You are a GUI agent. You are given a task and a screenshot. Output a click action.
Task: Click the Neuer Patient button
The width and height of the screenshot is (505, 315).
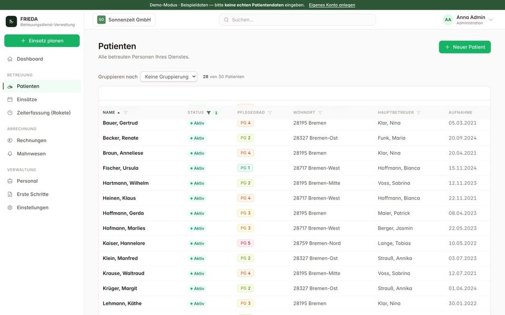pyautogui.click(x=464, y=47)
